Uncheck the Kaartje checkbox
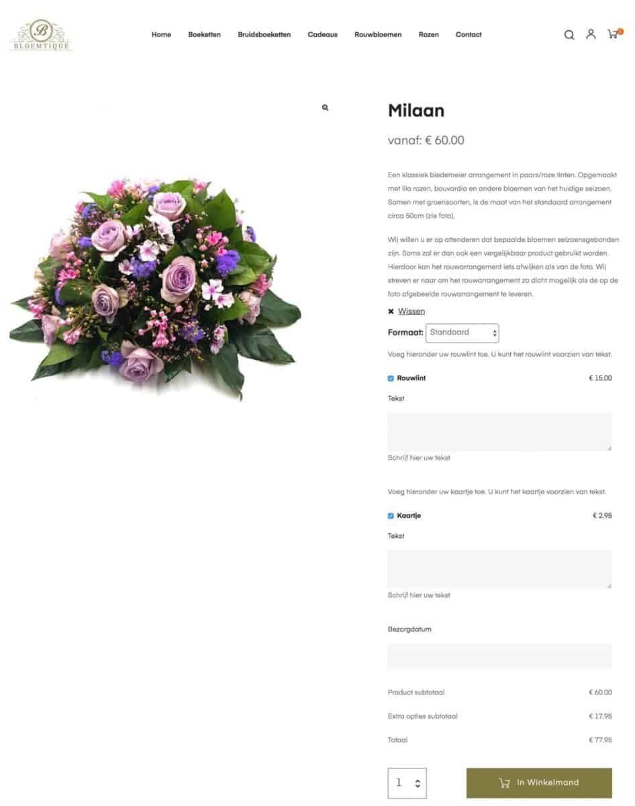The image size is (635, 806). click(x=391, y=516)
